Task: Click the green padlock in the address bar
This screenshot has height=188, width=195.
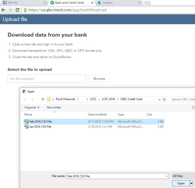Action: pyautogui.click(x=25, y=10)
